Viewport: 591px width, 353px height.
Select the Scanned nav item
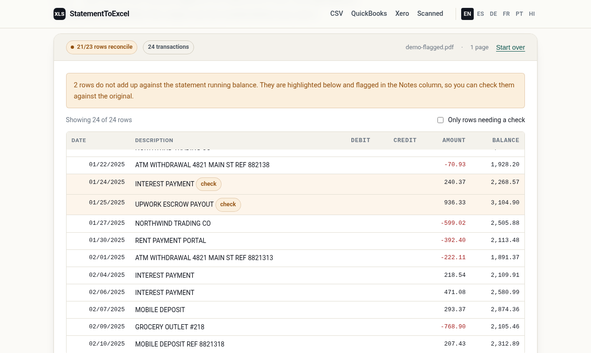[x=430, y=13]
